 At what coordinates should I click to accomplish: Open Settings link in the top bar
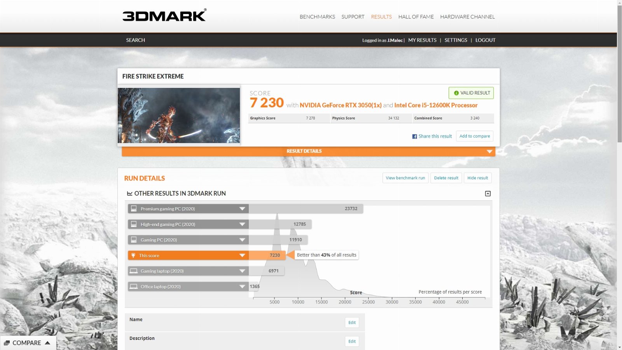point(456,40)
